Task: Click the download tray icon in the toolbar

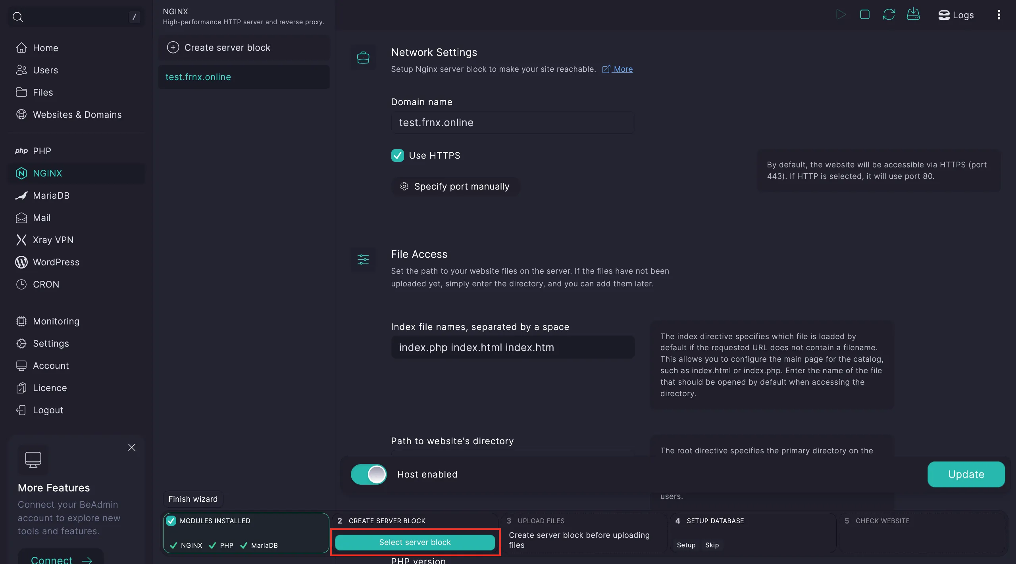Action: click(x=913, y=15)
